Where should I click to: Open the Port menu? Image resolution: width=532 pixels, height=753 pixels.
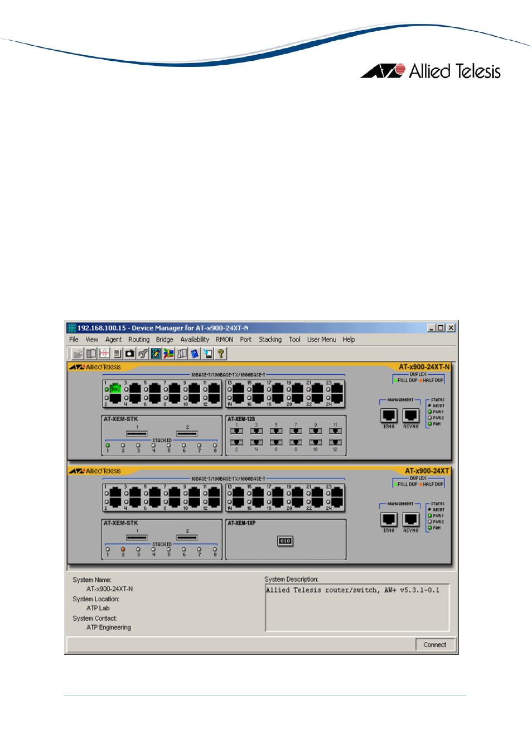tap(246, 340)
